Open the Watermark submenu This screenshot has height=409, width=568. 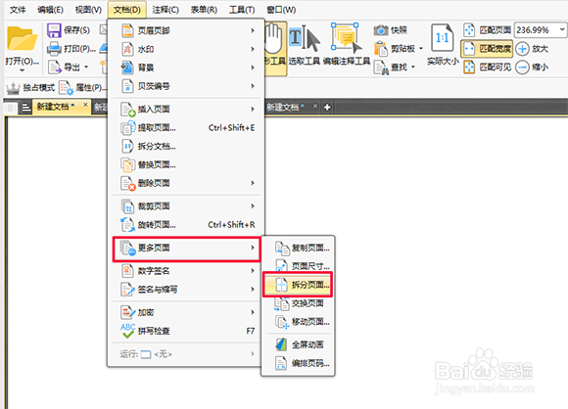point(186,49)
